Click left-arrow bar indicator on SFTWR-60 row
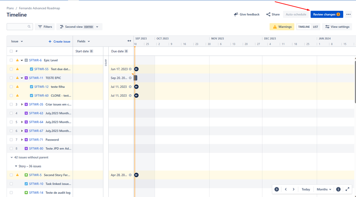The height and width of the screenshot is (197, 356). 136,96
